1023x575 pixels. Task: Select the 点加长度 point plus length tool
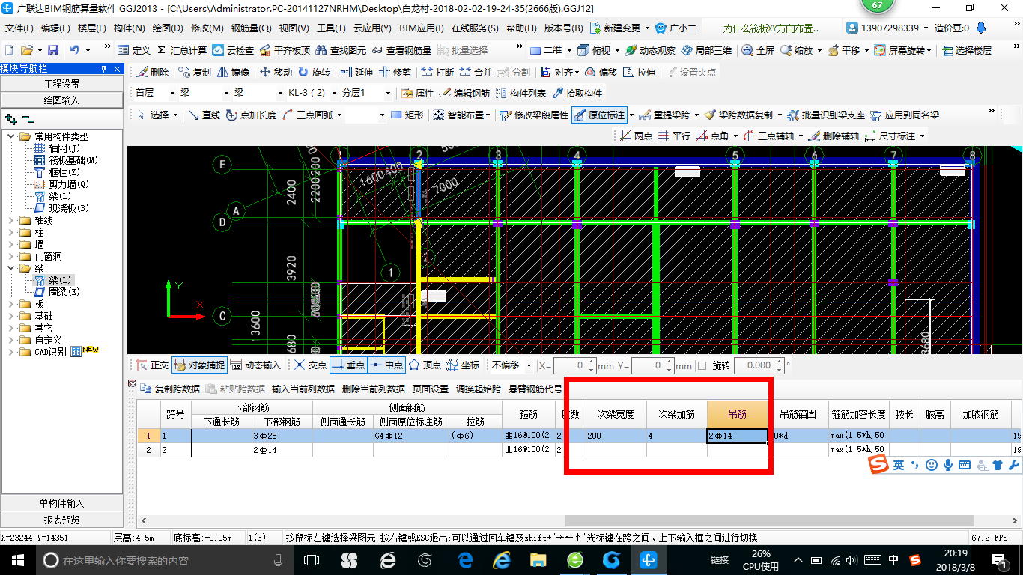(250, 115)
